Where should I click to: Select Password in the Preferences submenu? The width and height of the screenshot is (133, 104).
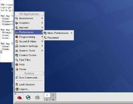click(58, 38)
